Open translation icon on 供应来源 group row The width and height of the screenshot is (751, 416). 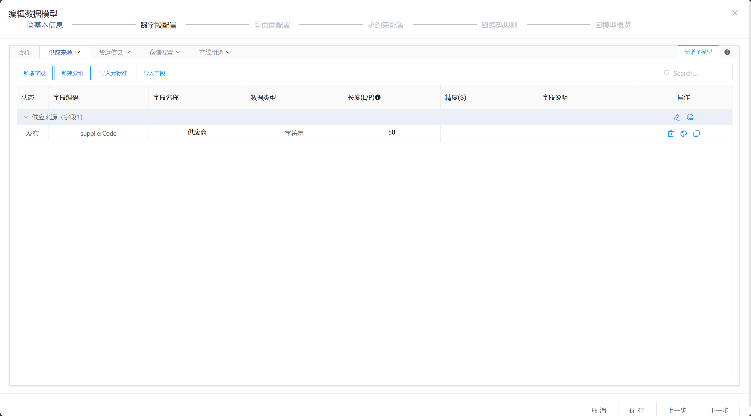(690, 117)
